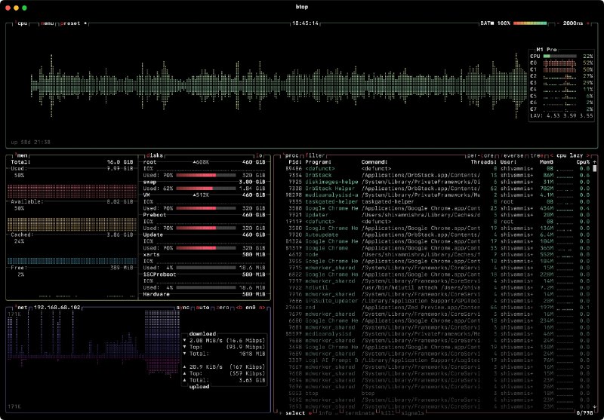
Task: Switch to next network interface with n
Action: pyautogui.click(x=262, y=308)
